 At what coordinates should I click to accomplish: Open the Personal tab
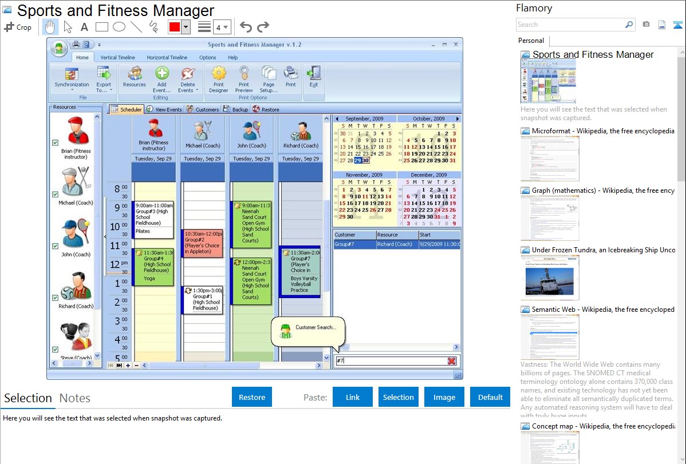coord(531,41)
